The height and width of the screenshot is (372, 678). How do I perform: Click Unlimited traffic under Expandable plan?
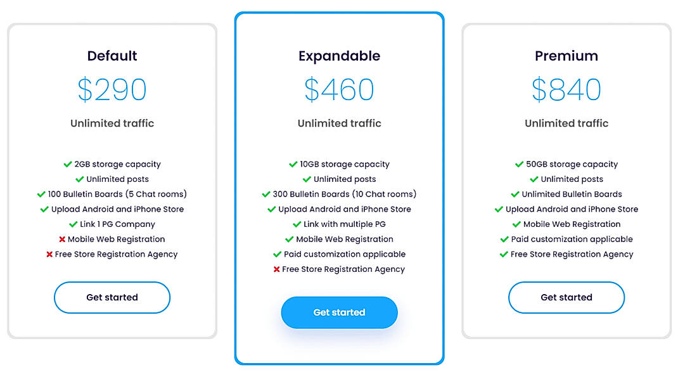(339, 124)
